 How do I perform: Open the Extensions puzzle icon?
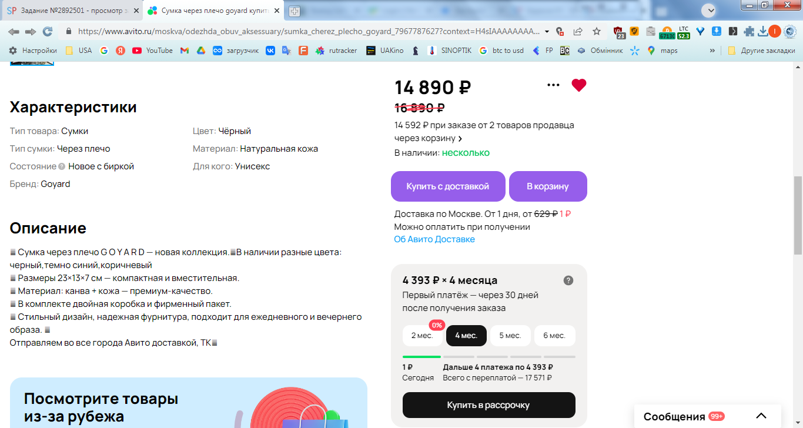point(749,31)
